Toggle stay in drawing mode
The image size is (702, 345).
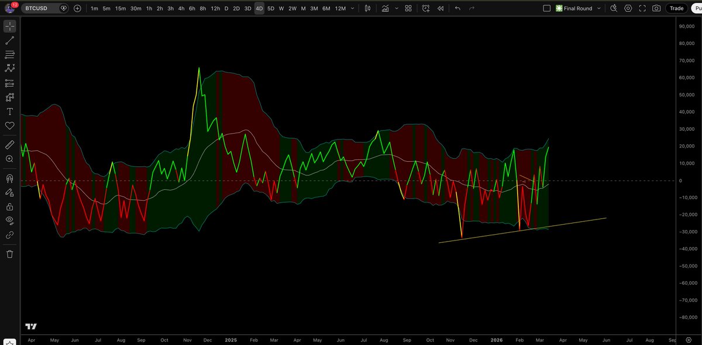[10, 192]
